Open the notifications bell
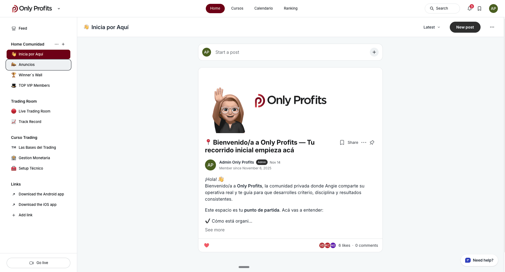 pos(470,9)
